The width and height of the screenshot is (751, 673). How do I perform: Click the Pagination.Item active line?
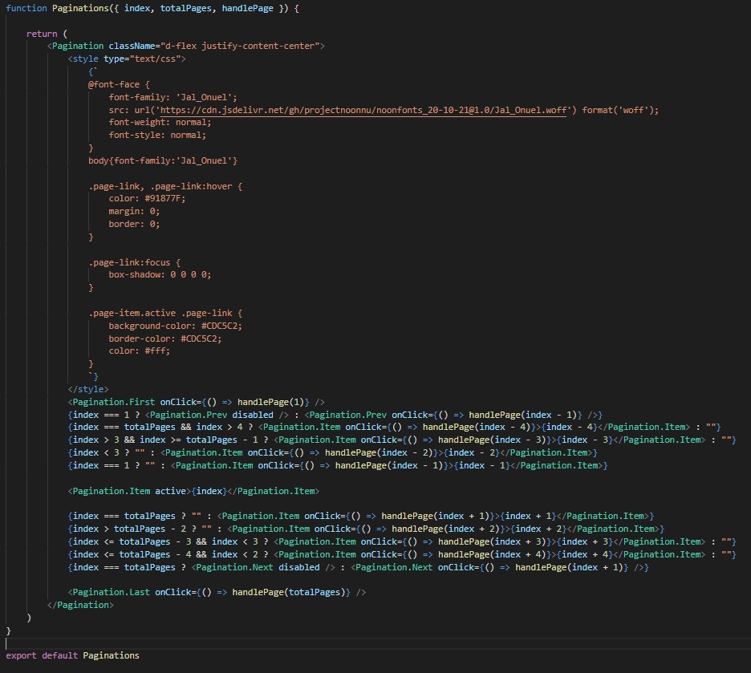click(x=193, y=491)
